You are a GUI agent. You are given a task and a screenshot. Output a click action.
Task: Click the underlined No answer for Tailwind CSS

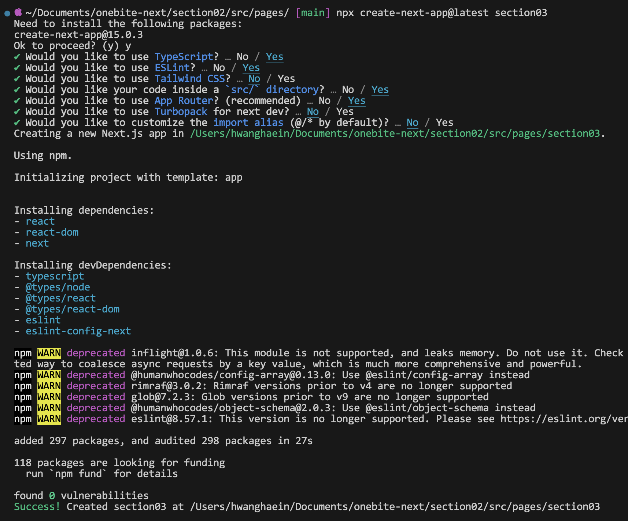click(254, 79)
